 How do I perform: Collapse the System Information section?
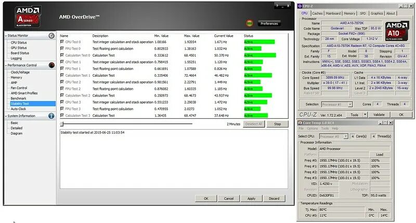6,116
